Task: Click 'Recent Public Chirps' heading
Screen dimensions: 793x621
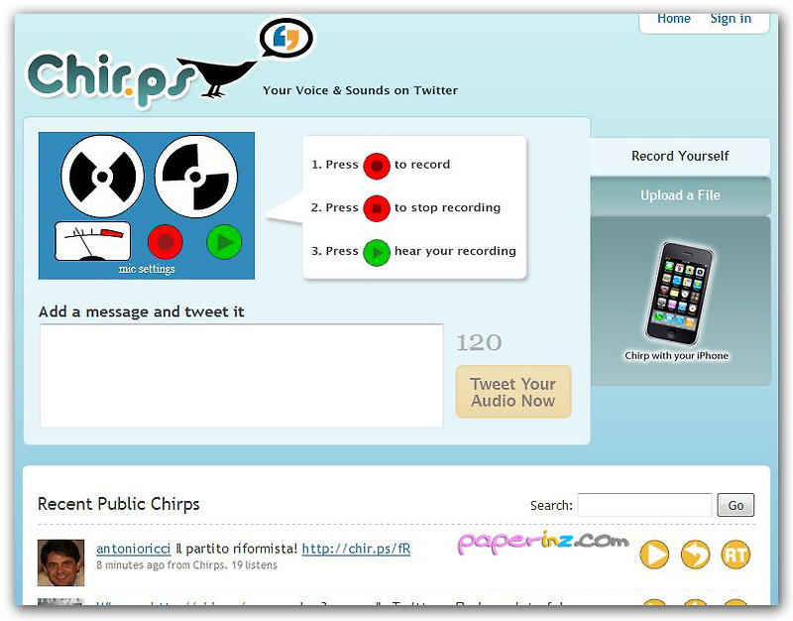Action: (x=119, y=504)
